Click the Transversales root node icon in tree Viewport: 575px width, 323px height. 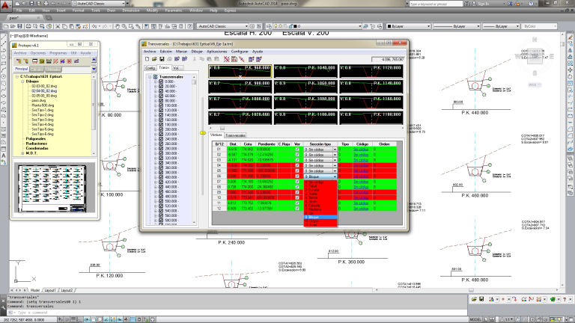[x=156, y=77]
